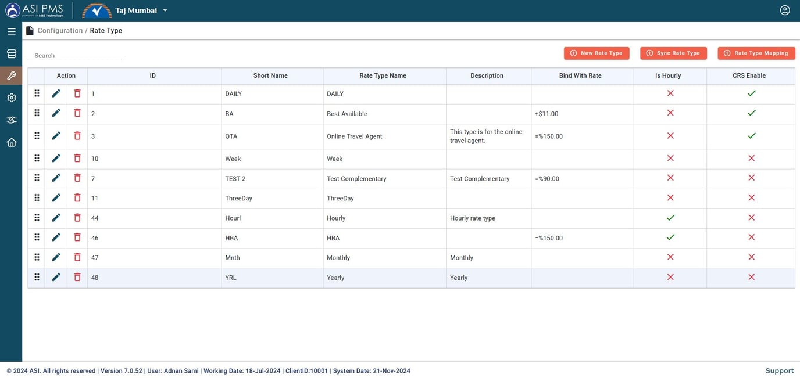Edit the Test Complementary rate type

pos(56,178)
